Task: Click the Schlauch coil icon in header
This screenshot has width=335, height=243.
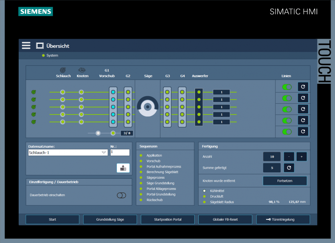Action: (x=63, y=70)
